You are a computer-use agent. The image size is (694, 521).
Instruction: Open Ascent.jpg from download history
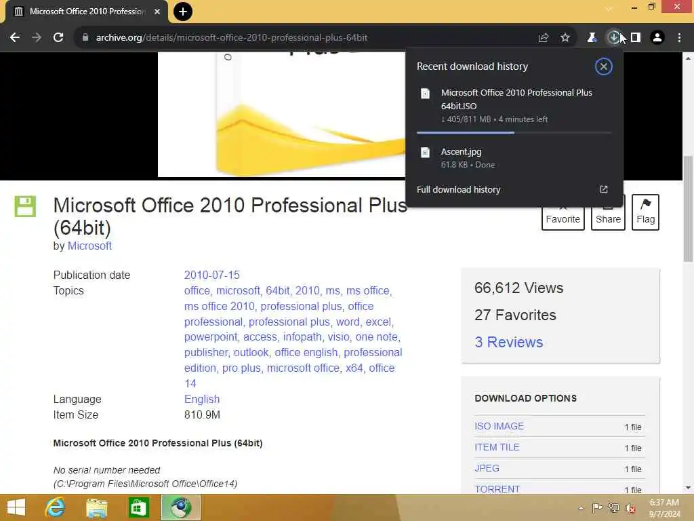[514, 157]
